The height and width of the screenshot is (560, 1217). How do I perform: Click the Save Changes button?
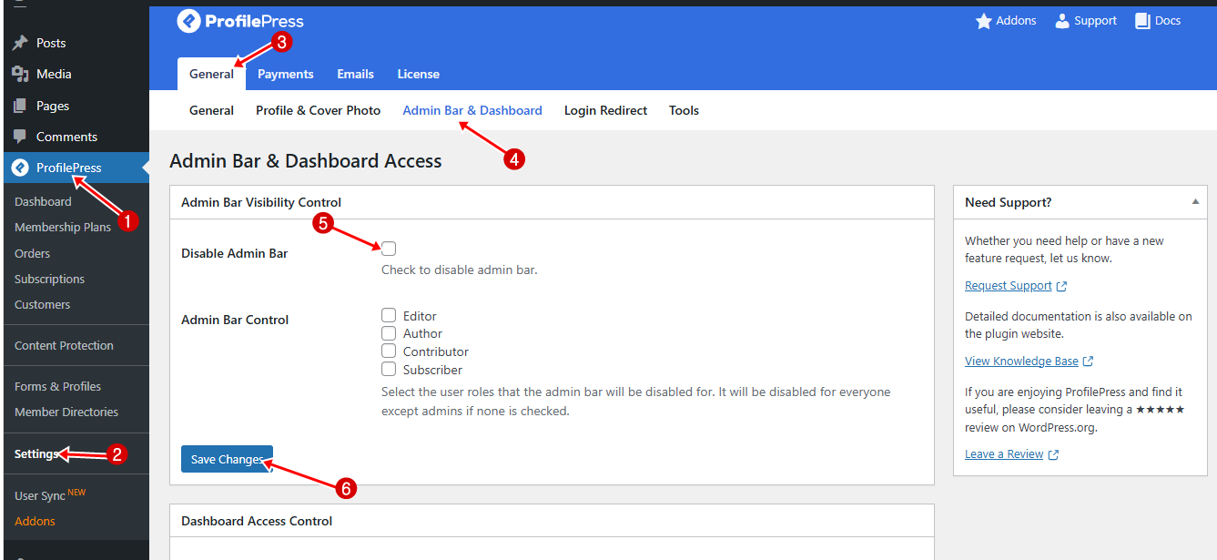click(x=227, y=459)
